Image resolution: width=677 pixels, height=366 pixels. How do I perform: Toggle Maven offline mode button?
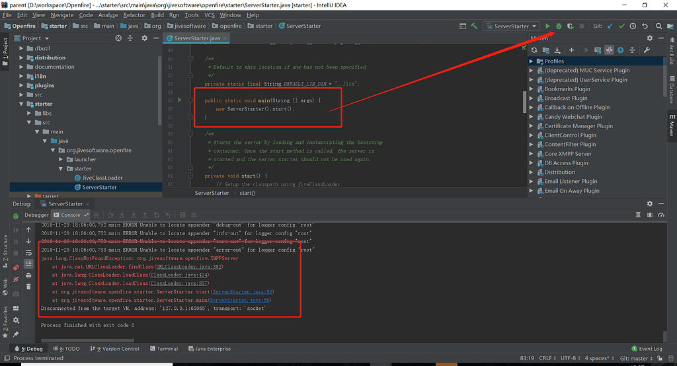(609, 50)
